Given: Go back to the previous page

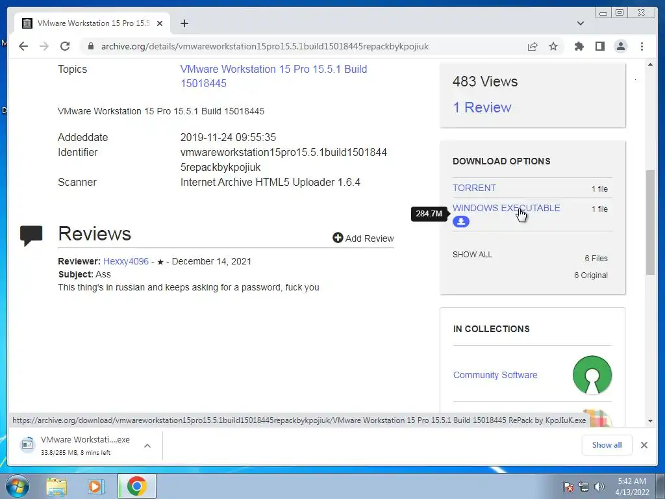Looking at the screenshot, I should [x=23, y=46].
